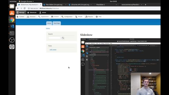The width and height of the screenshot is (169, 95).
Task: Open the People admin section
Action: (x=79, y=17)
